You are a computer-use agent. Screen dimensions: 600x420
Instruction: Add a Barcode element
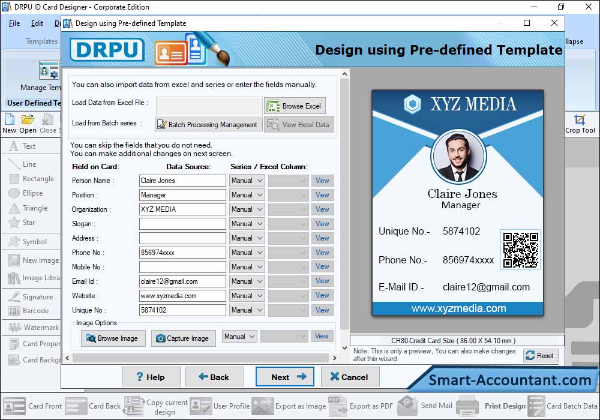tap(29, 311)
